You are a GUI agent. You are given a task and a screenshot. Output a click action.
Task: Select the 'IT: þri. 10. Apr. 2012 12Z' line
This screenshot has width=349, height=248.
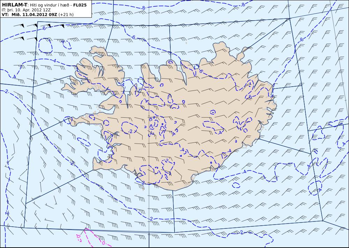(x=26, y=10)
